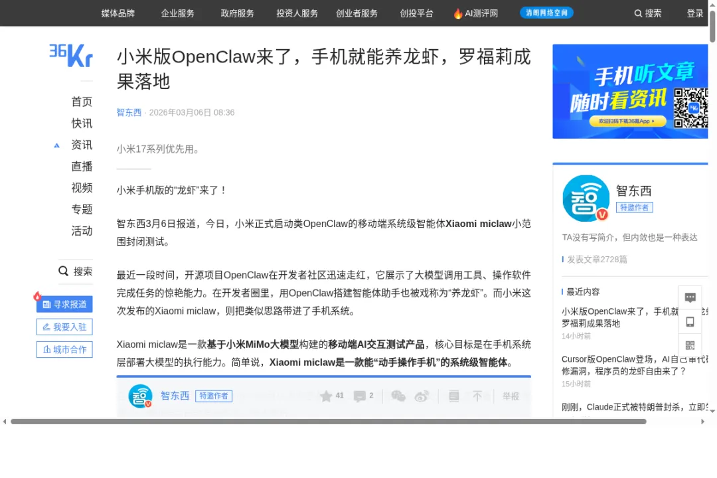The image size is (717, 478).
Task: Click the floating QR code icon
Action: pyautogui.click(x=690, y=345)
